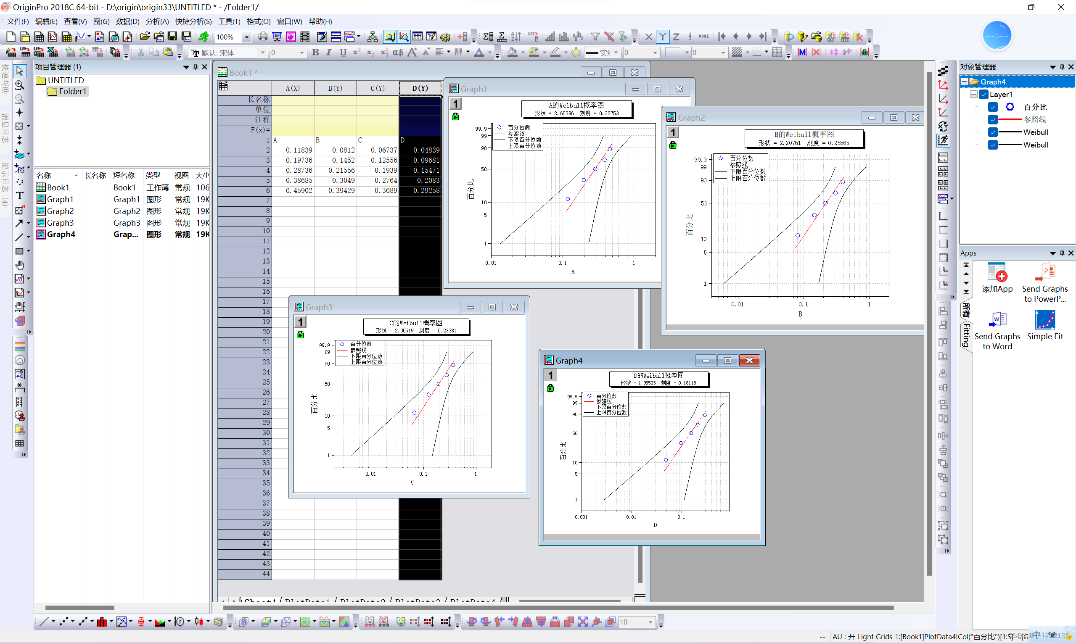1076x643 pixels.
Task: Open the 分析(A) menu
Action: pyautogui.click(x=157, y=21)
